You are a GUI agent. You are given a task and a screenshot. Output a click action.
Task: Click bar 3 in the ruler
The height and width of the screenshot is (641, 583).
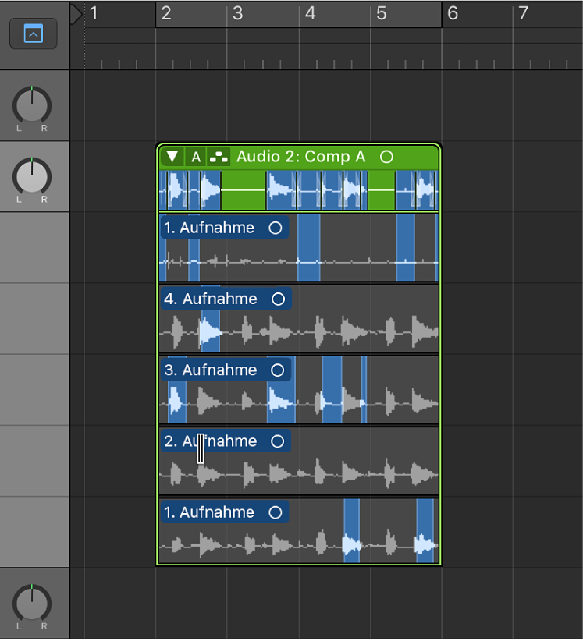238,13
